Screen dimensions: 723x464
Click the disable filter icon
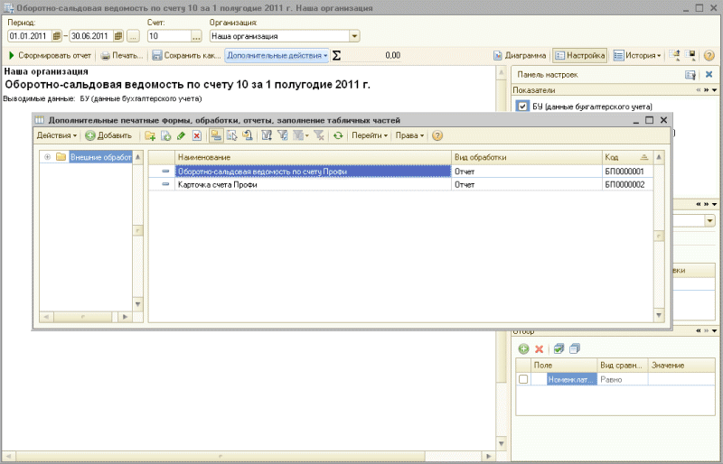point(319,135)
